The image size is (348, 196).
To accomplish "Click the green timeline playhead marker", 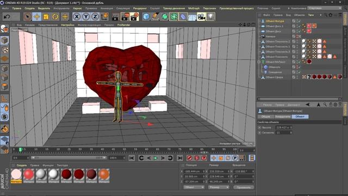I will 21,150.
